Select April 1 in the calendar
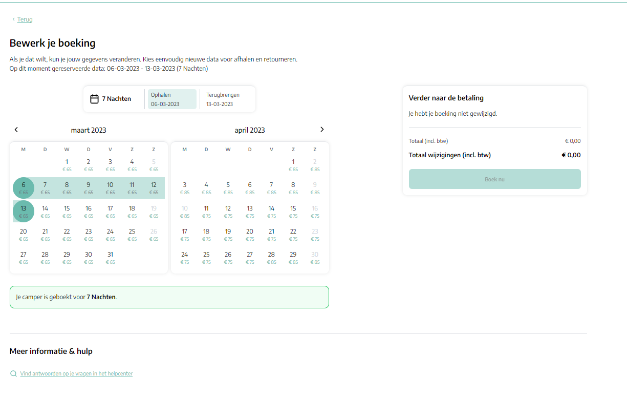 click(x=293, y=165)
